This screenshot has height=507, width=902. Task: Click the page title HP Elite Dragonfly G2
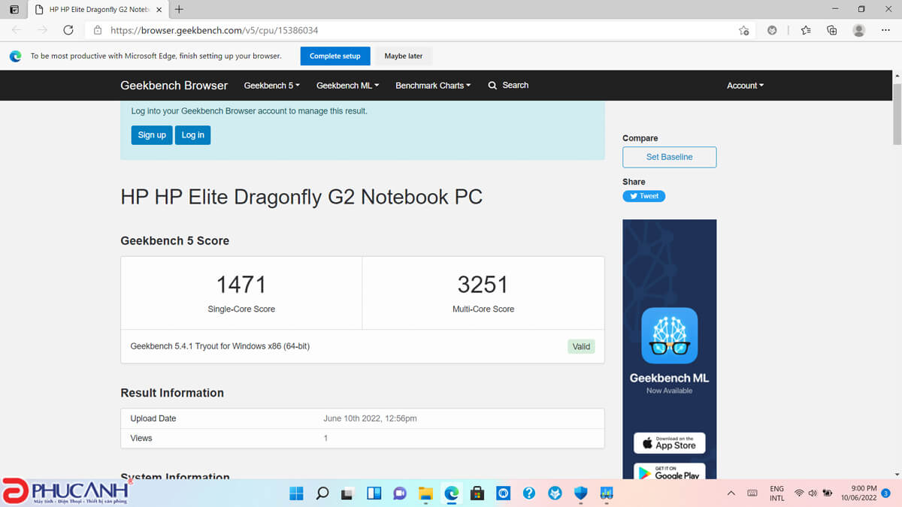301,197
